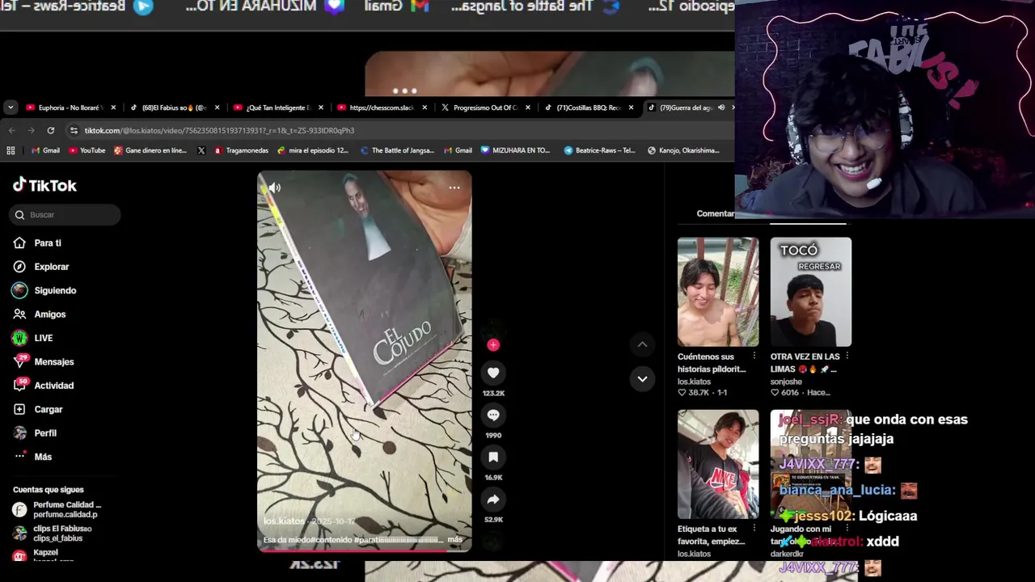1035x582 pixels.
Task: Open Amigos in the sidebar
Action: coord(50,314)
